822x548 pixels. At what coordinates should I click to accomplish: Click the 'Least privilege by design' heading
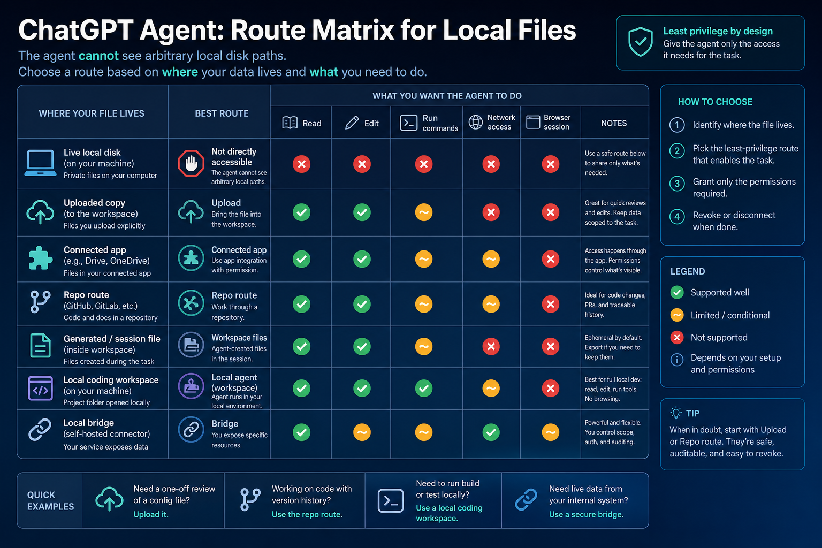tap(718, 31)
